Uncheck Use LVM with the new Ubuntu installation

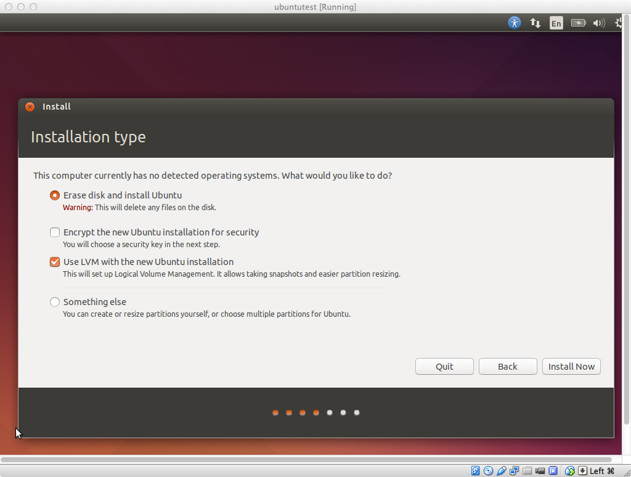55,262
